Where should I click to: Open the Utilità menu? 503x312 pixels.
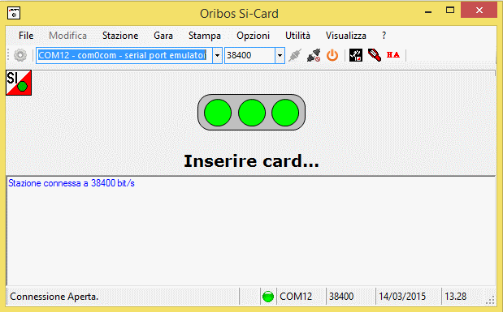pos(297,36)
